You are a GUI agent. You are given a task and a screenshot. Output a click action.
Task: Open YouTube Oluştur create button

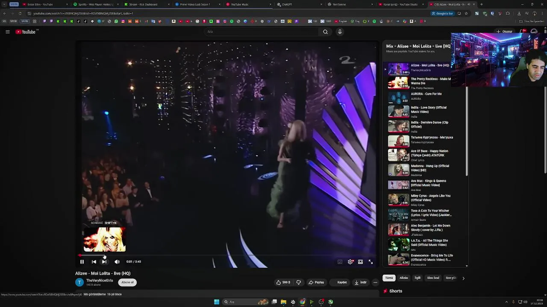tap(504, 32)
